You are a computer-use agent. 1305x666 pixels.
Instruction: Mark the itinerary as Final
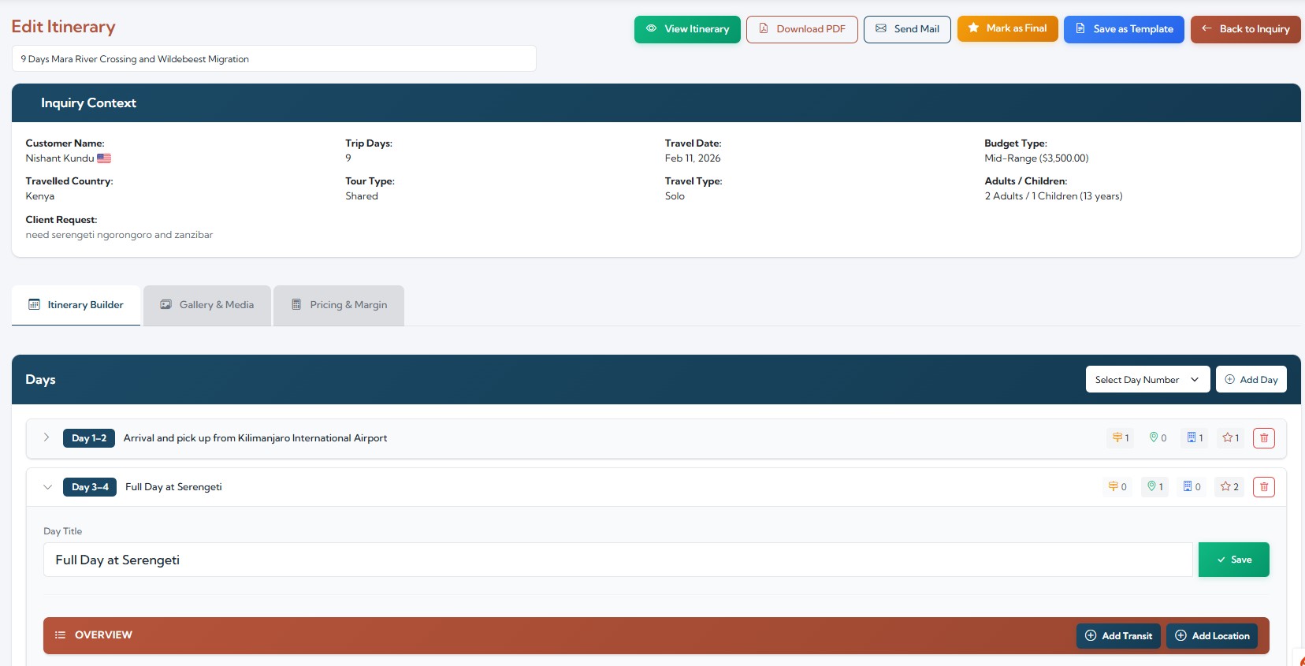(1007, 28)
